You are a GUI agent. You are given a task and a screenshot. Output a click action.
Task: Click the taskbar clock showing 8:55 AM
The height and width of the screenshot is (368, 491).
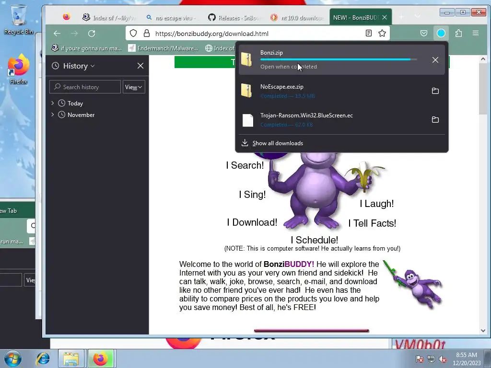[467, 358]
